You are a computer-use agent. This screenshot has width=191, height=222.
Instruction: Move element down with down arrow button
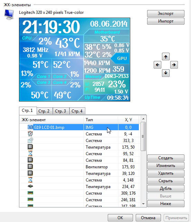(x=166, y=73)
